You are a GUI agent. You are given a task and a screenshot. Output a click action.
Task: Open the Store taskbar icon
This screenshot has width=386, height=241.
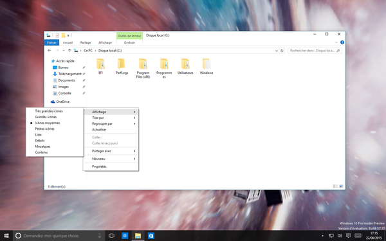click(x=151, y=236)
